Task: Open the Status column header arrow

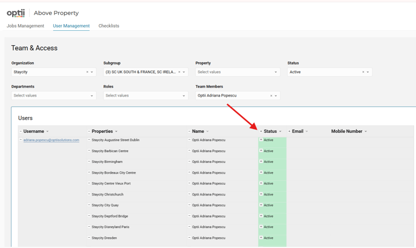Action: [x=280, y=132]
